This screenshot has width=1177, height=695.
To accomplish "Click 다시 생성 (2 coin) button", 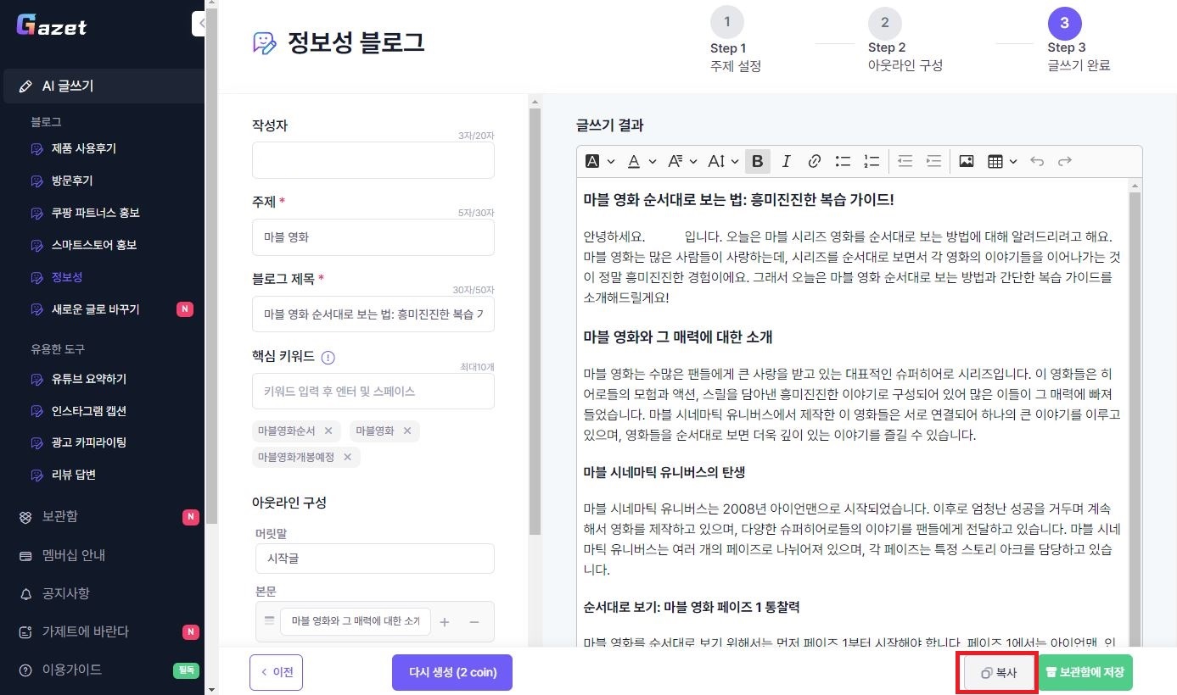I will (x=452, y=672).
